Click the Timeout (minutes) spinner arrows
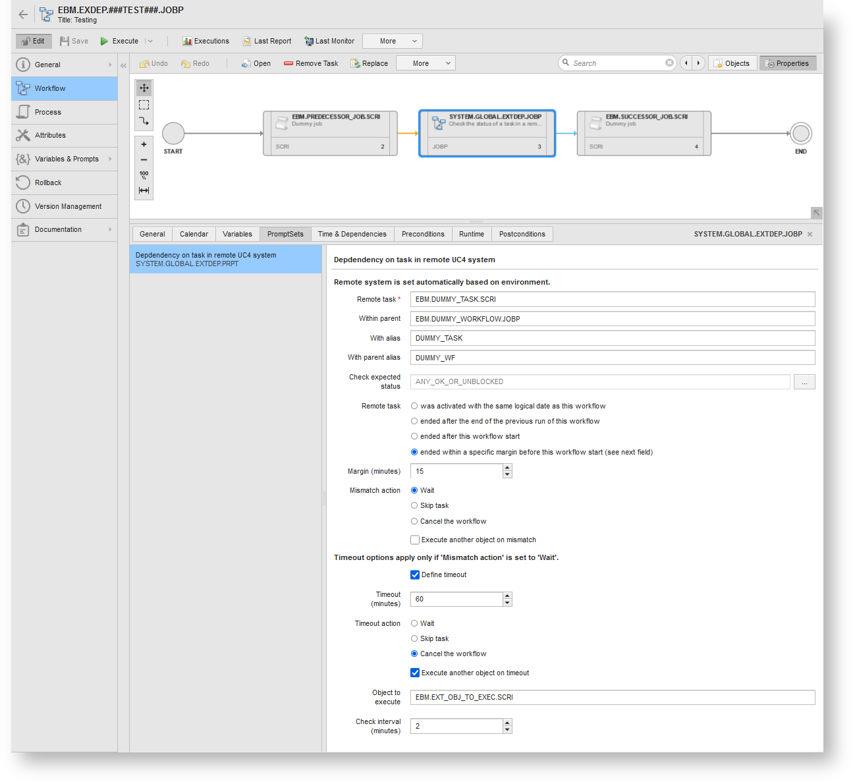855x784 pixels. [507, 599]
